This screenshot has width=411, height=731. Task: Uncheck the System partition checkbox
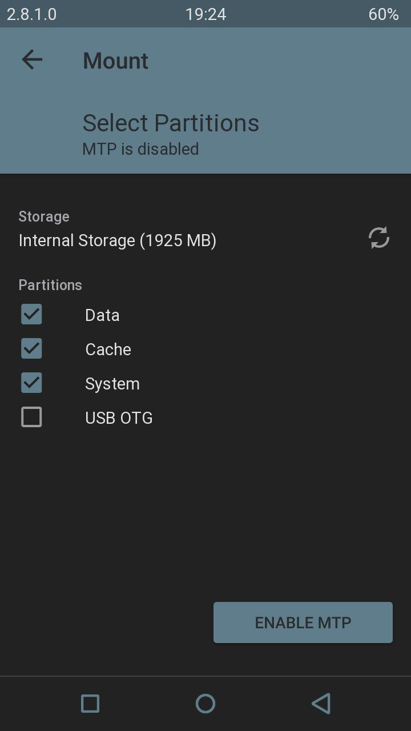[x=31, y=383]
